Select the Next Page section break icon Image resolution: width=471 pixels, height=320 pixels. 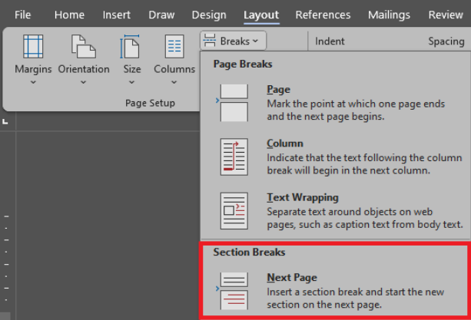[x=234, y=290]
